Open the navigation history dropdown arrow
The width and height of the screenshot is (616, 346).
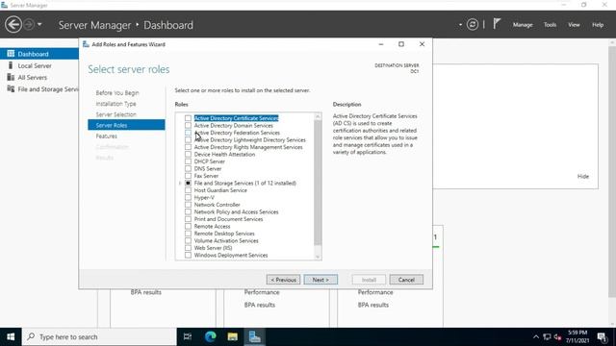click(39, 25)
